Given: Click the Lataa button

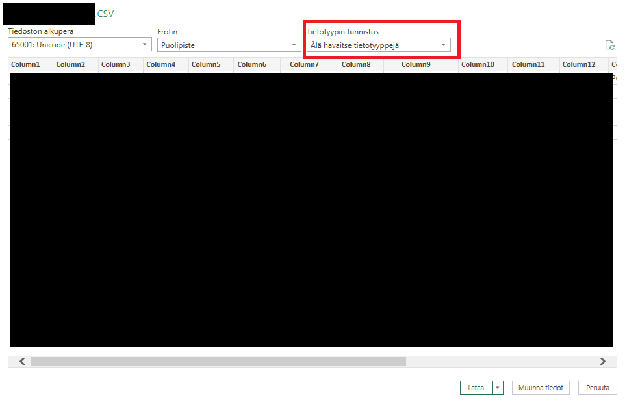Looking at the screenshot, I should point(476,388).
